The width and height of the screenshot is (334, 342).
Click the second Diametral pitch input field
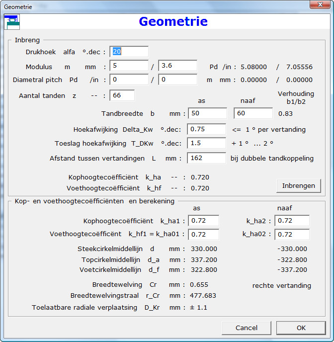177,80
